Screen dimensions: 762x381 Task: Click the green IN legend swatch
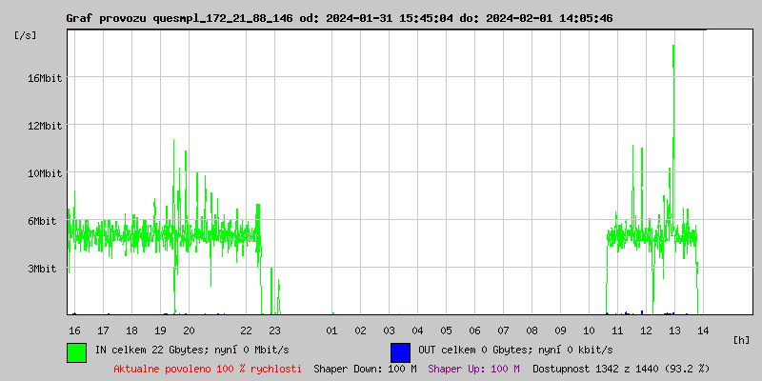coord(76,351)
